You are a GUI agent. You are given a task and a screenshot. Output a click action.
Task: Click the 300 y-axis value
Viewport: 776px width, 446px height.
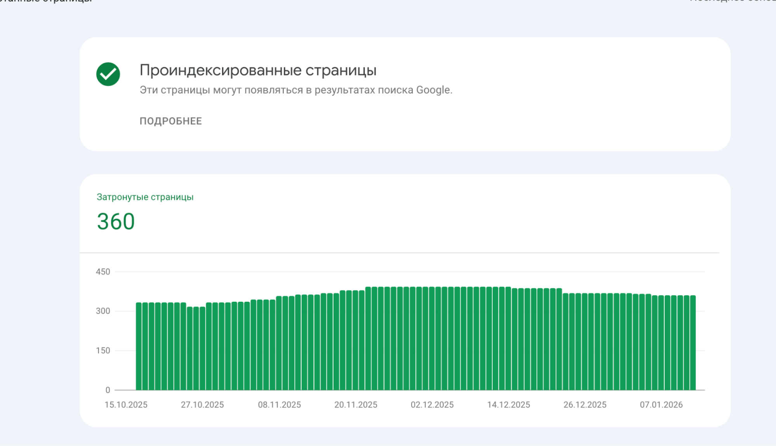[103, 311]
